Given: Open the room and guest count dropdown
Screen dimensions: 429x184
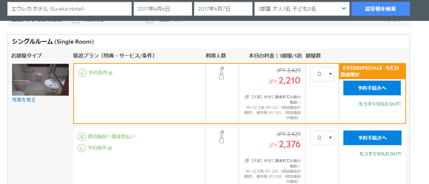Looking at the screenshot, I should pos(302,9).
